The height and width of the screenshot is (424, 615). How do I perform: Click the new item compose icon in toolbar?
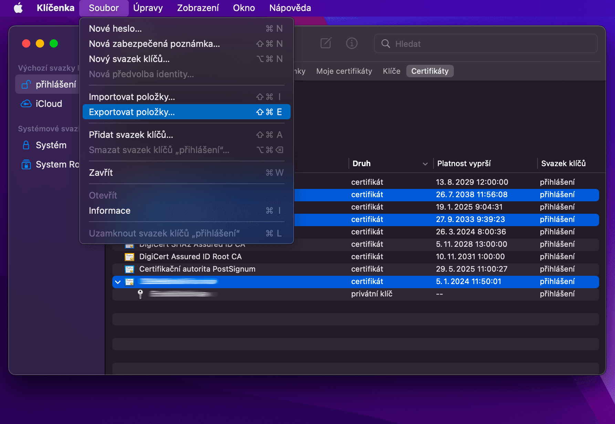[325, 43]
